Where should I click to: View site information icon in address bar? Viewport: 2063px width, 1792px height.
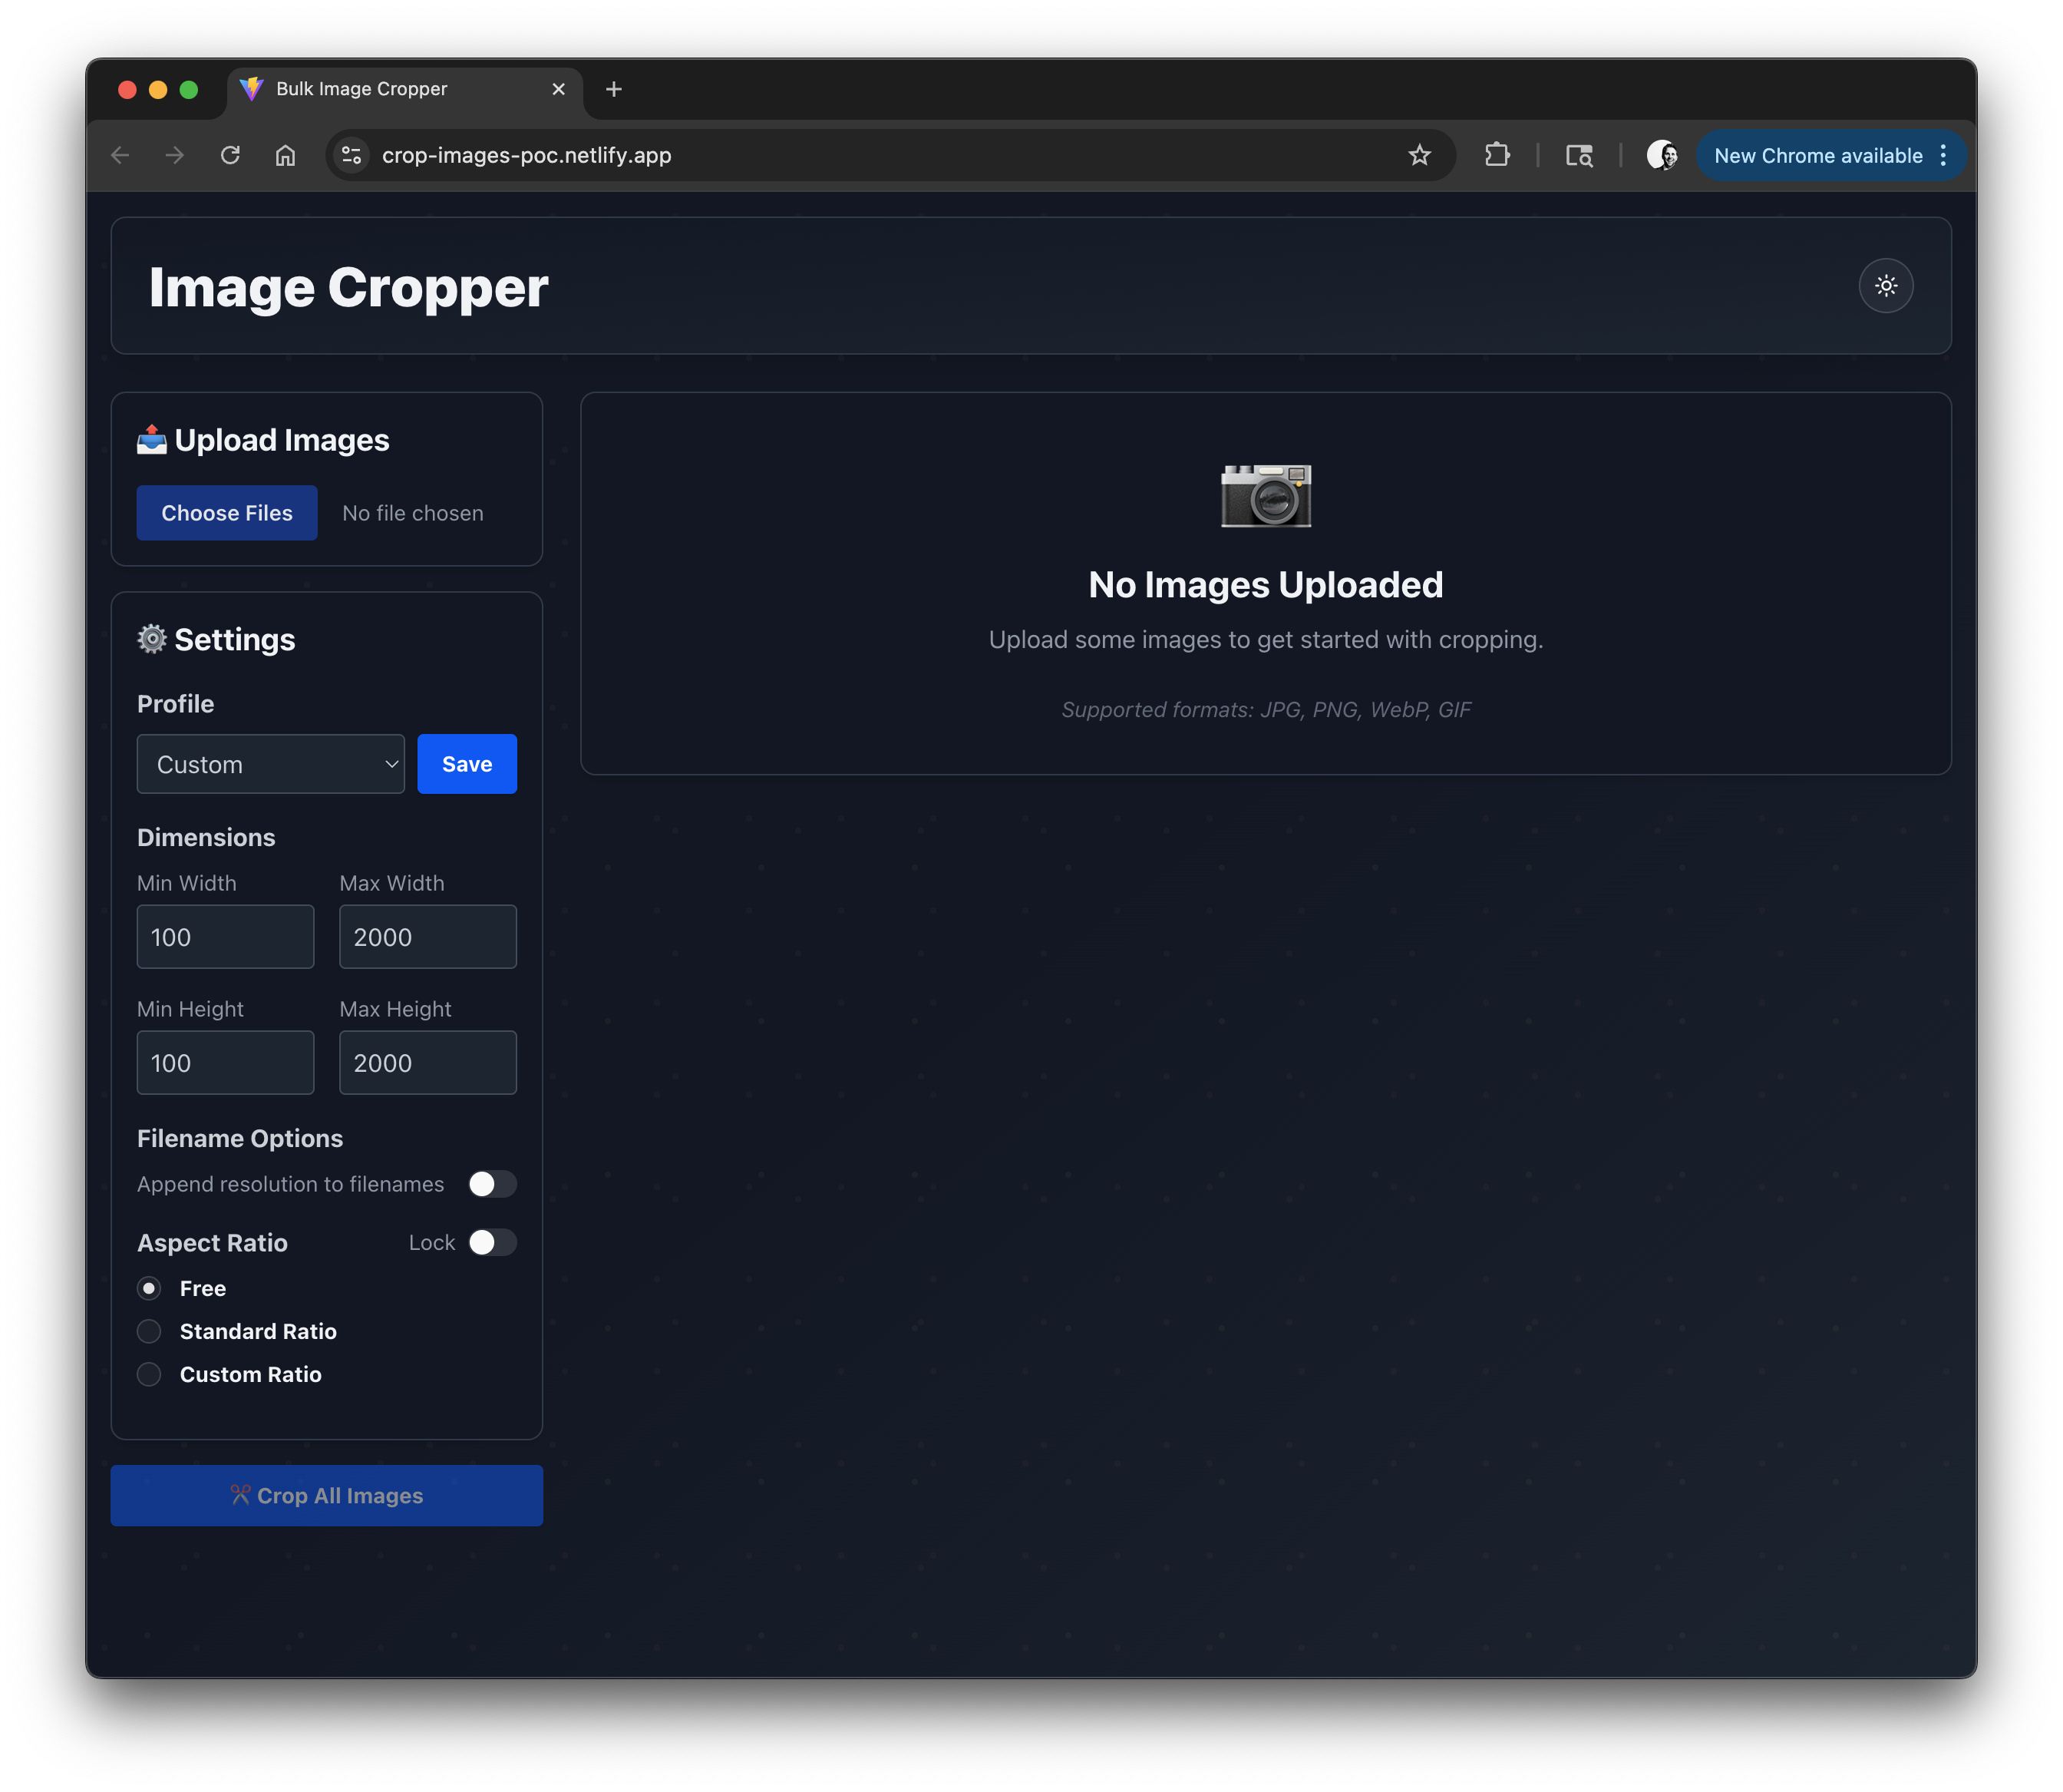tap(351, 155)
